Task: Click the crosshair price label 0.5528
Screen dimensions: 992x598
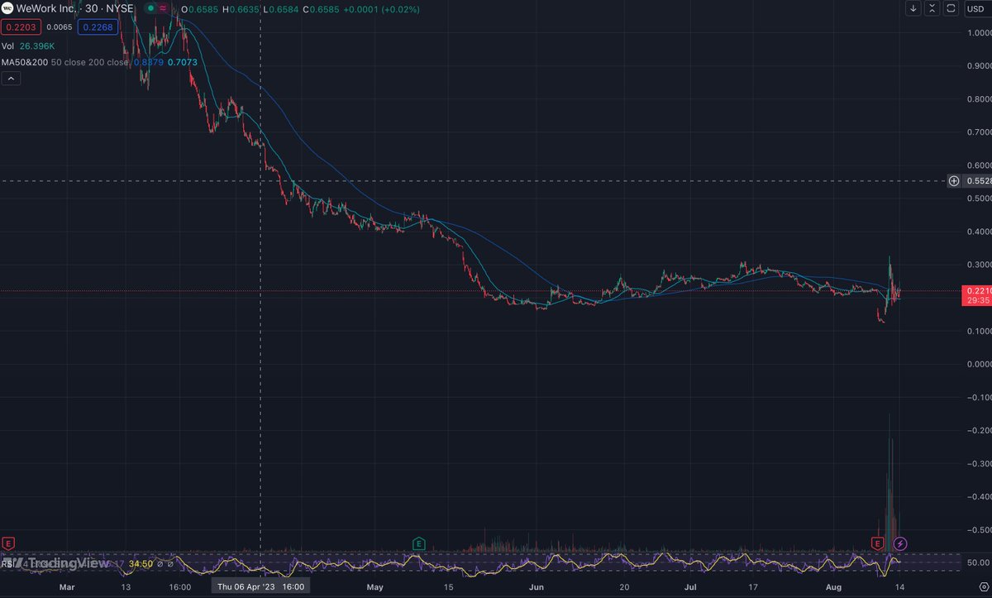Action: pyautogui.click(x=978, y=181)
